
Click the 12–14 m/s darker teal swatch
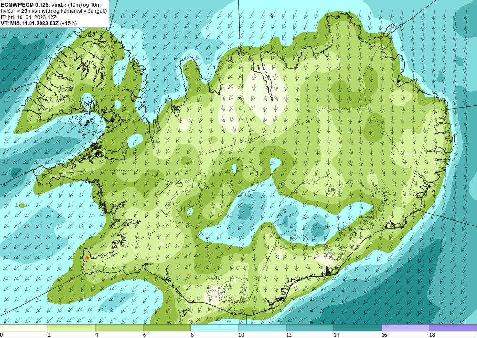point(310,328)
